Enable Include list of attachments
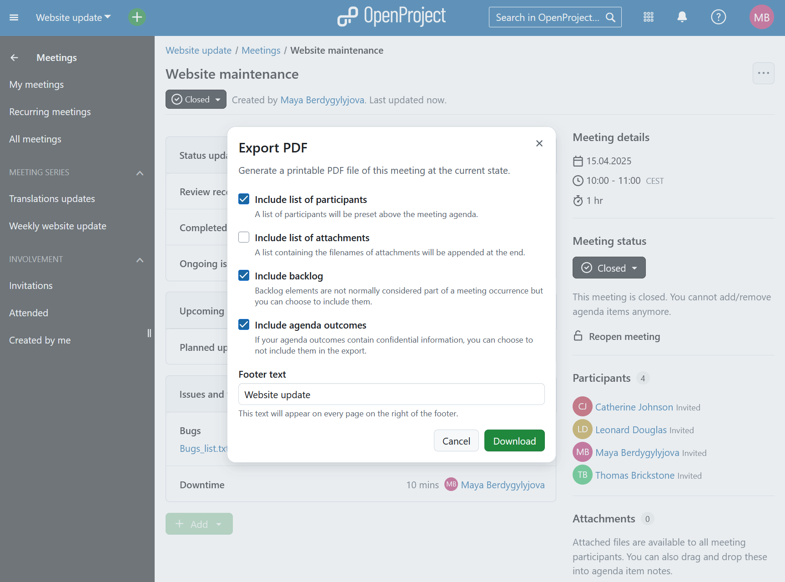The width and height of the screenshot is (785, 582). tap(244, 237)
